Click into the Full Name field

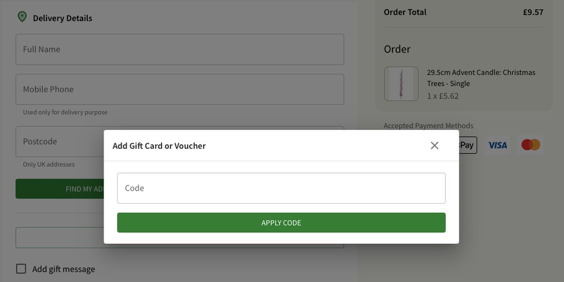(x=180, y=49)
